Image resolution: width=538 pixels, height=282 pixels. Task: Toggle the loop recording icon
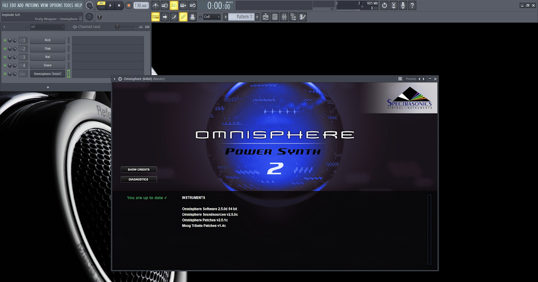(x=192, y=5)
